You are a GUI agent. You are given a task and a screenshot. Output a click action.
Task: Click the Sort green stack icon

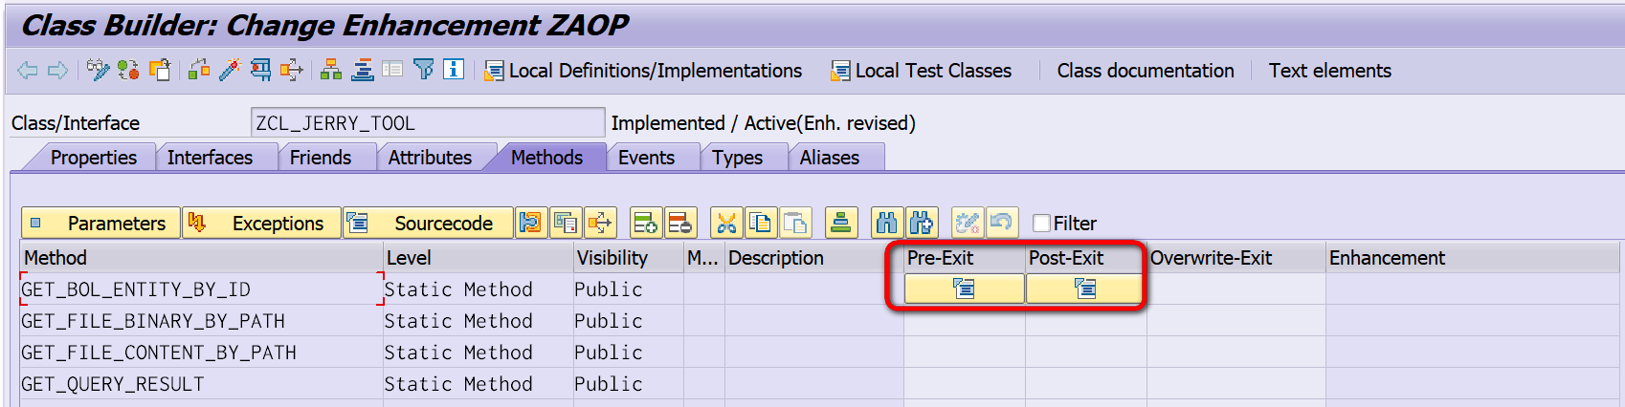point(841,224)
